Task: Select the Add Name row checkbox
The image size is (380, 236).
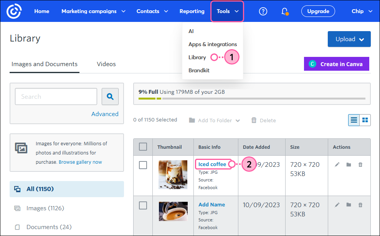Action: click(143, 205)
